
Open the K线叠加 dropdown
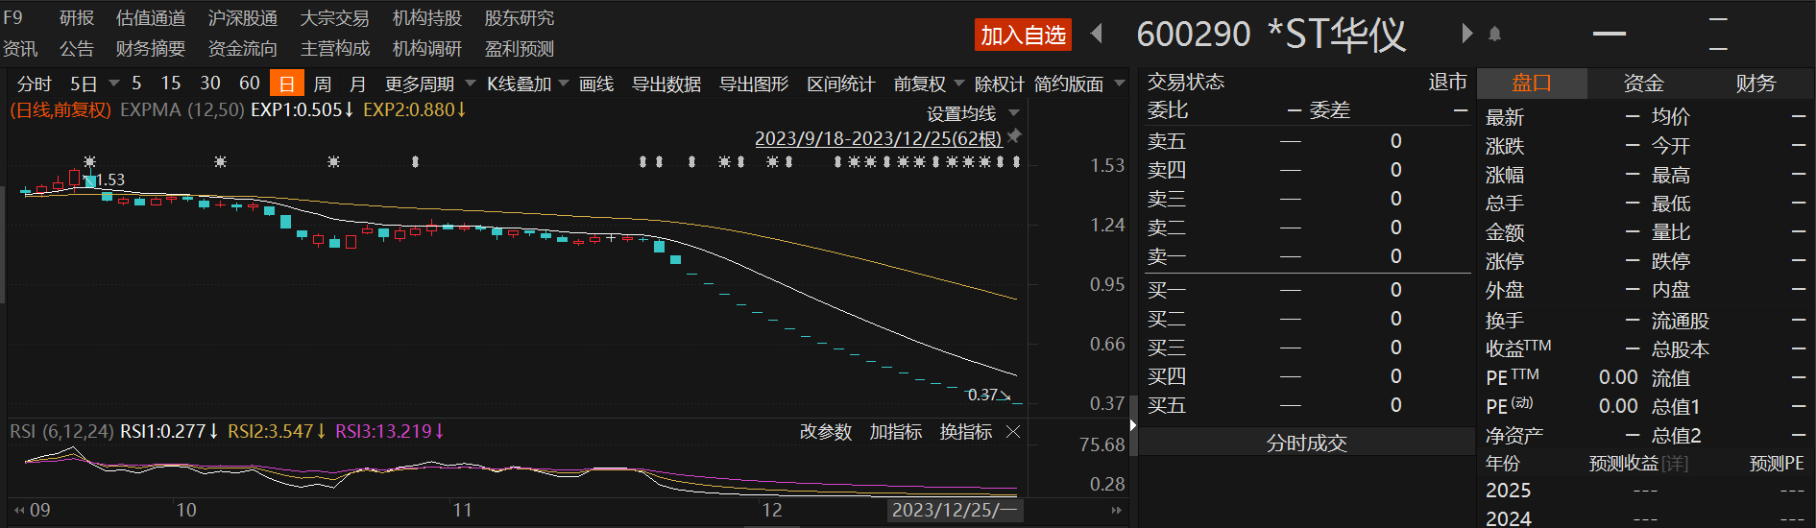coord(526,84)
